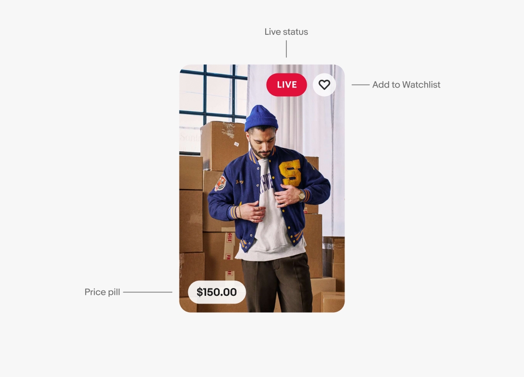This screenshot has width=524, height=377.
Task: Click the yellow S patch on jacket
Action: click(x=290, y=173)
